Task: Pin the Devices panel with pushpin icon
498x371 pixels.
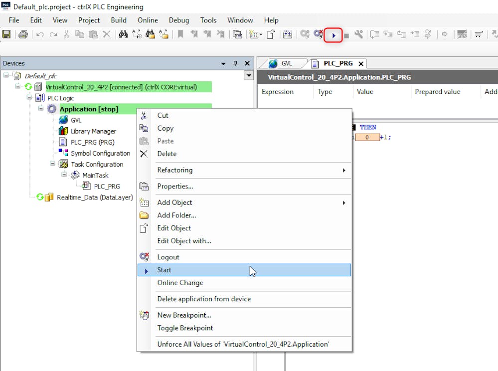Action: click(235, 63)
